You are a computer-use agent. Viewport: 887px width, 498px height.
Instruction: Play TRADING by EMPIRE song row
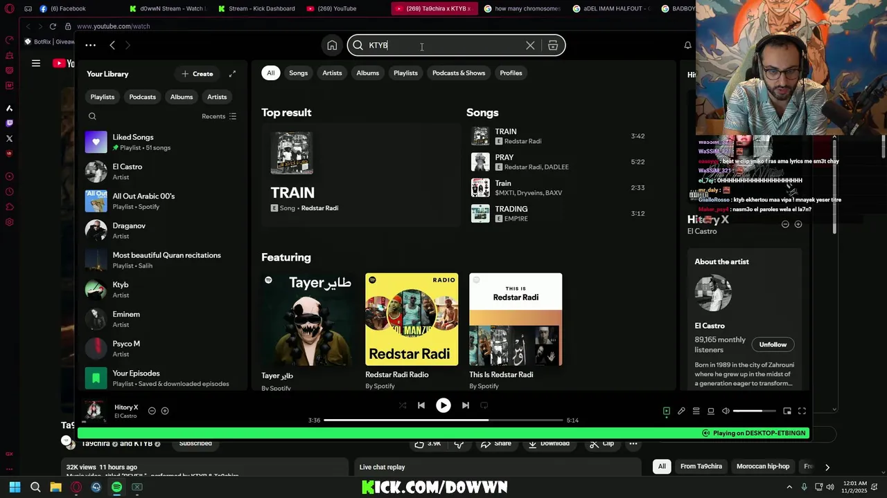[x=560, y=213]
